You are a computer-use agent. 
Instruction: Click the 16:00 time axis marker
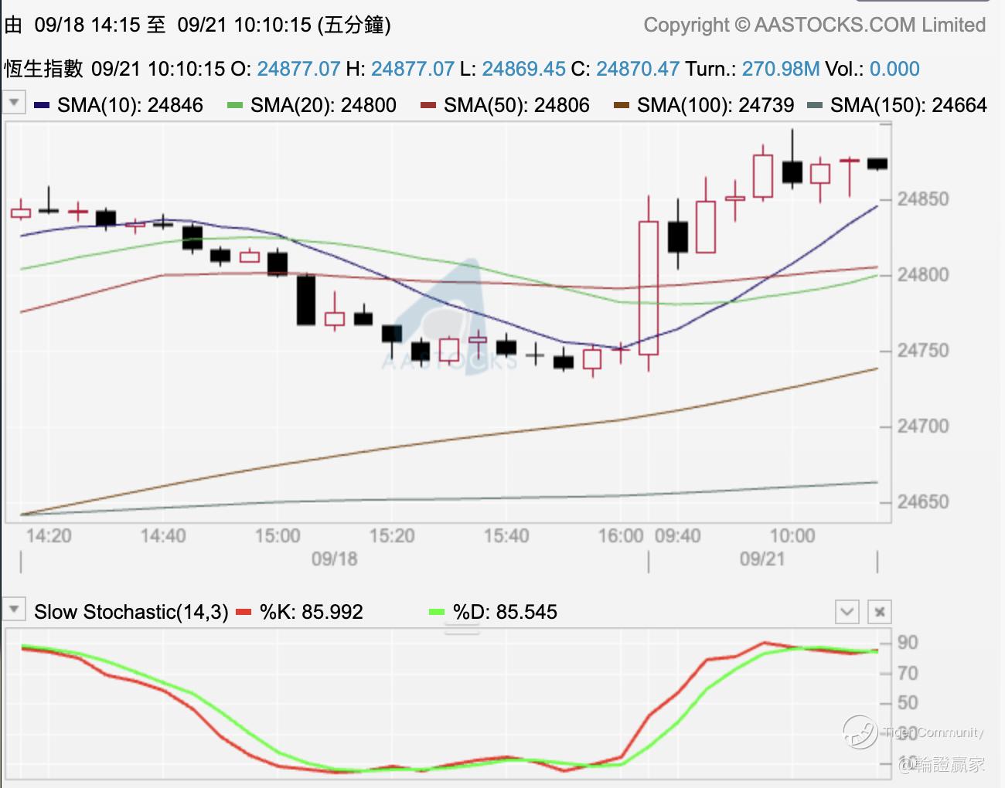coord(621,535)
